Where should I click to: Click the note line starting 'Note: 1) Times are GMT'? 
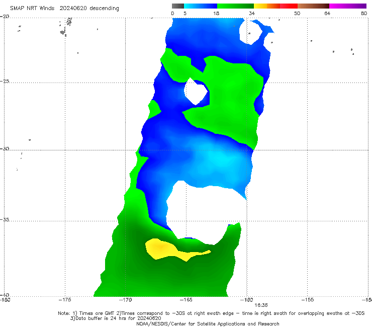point(211,313)
